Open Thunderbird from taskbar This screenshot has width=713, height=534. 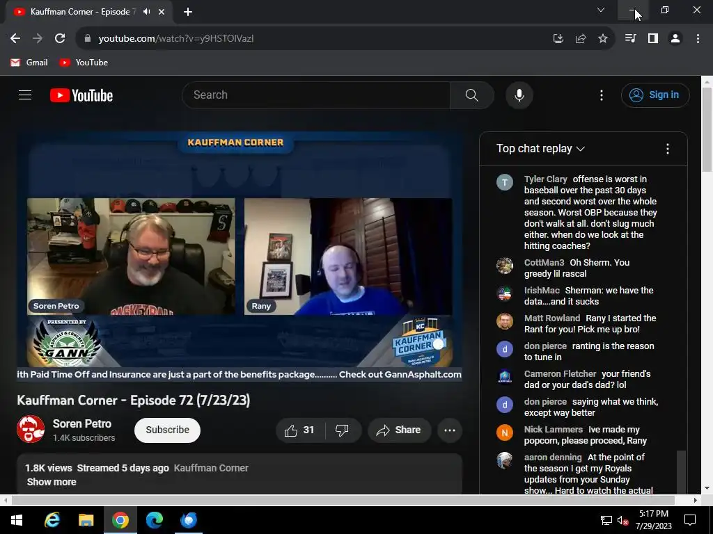[x=188, y=520]
